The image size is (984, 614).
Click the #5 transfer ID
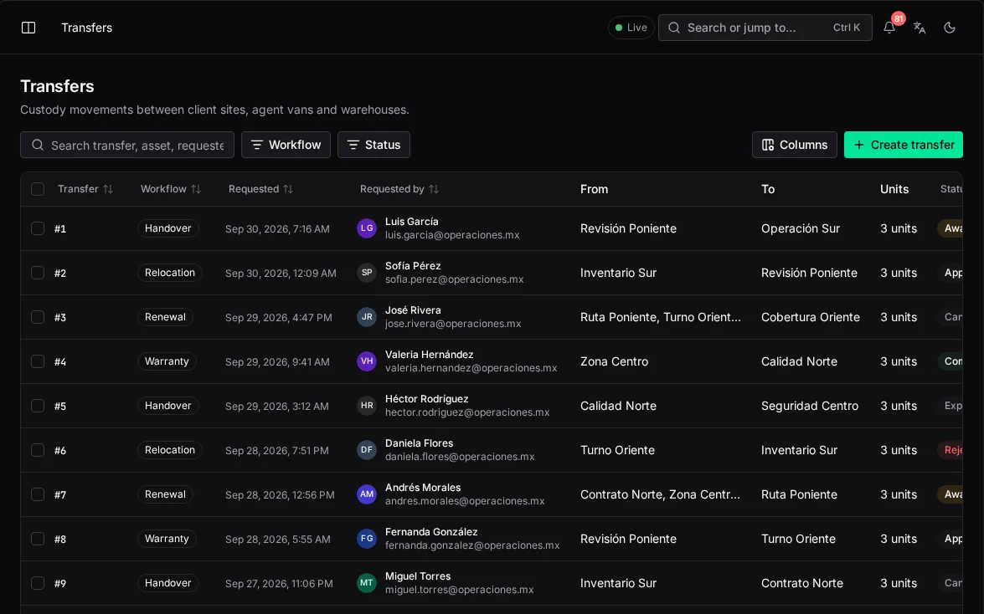tap(59, 406)
